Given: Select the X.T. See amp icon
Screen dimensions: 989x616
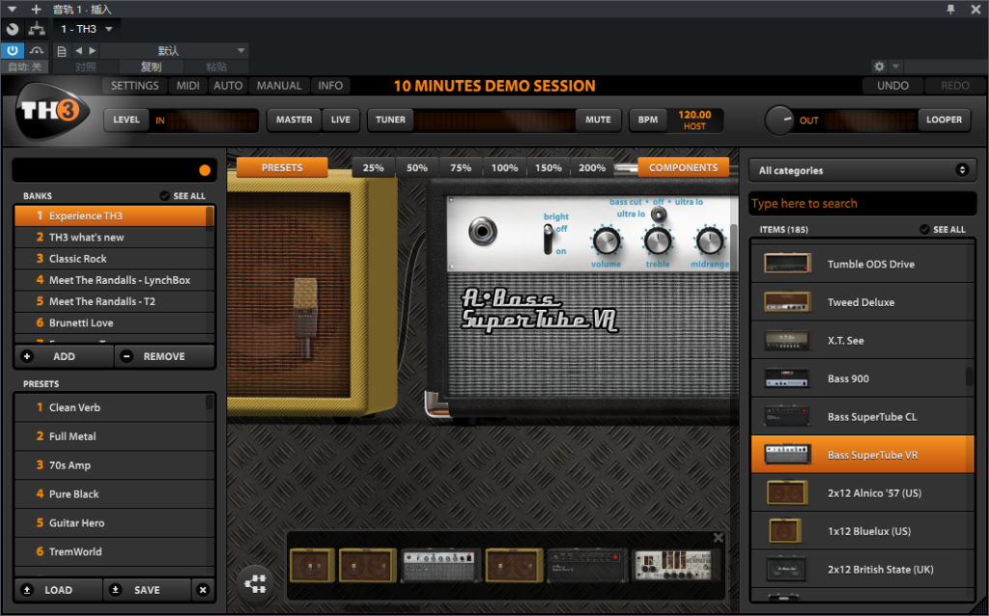Looking at the screenshot, I should tap(787, 341).
